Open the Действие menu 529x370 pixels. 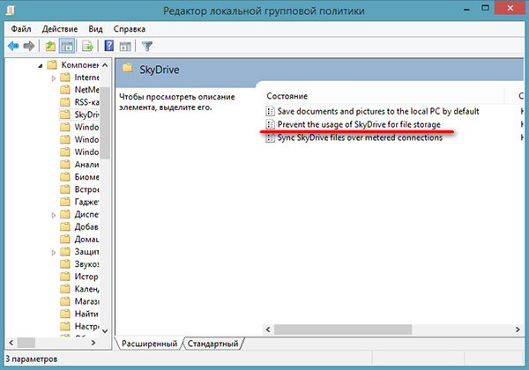[60, 29]
